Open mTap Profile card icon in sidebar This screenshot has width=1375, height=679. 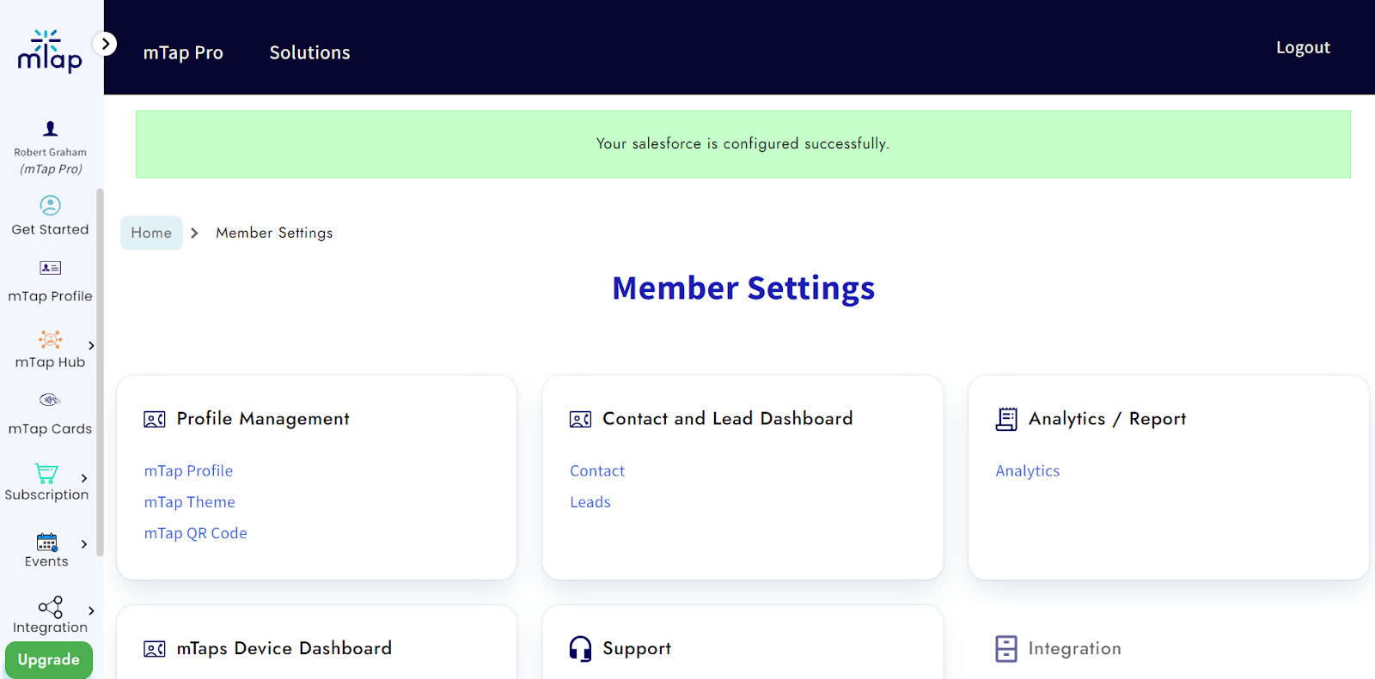[x=50, y=268]
